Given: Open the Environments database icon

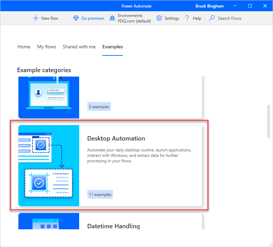Looking at the screenshot, I should point(112,18).
